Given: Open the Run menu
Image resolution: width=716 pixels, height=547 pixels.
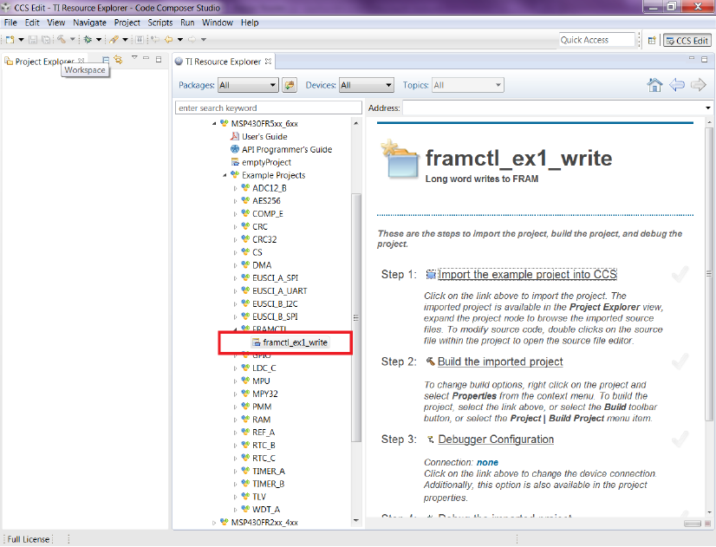Looking at the screenshot, I should click(x=187, y=23).
